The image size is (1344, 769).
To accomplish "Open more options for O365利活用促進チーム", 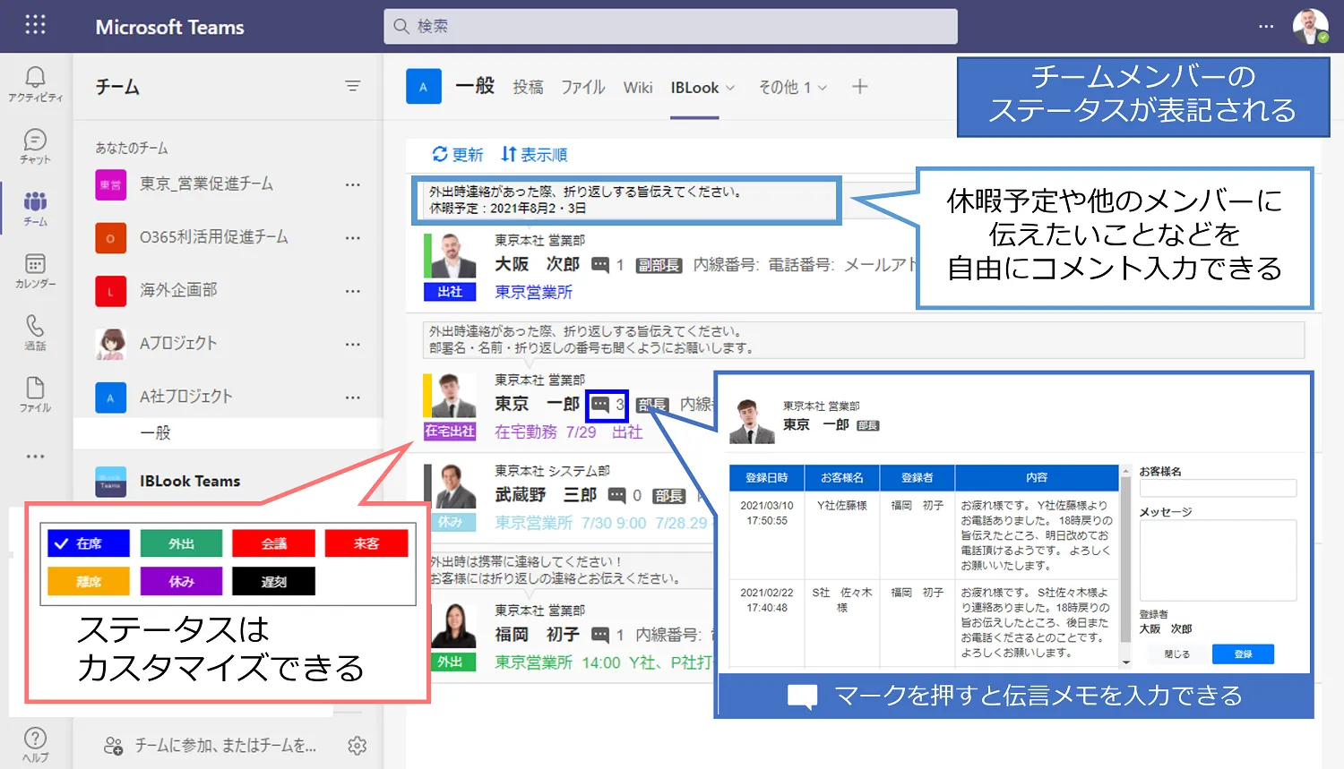I will click(352, 238).
